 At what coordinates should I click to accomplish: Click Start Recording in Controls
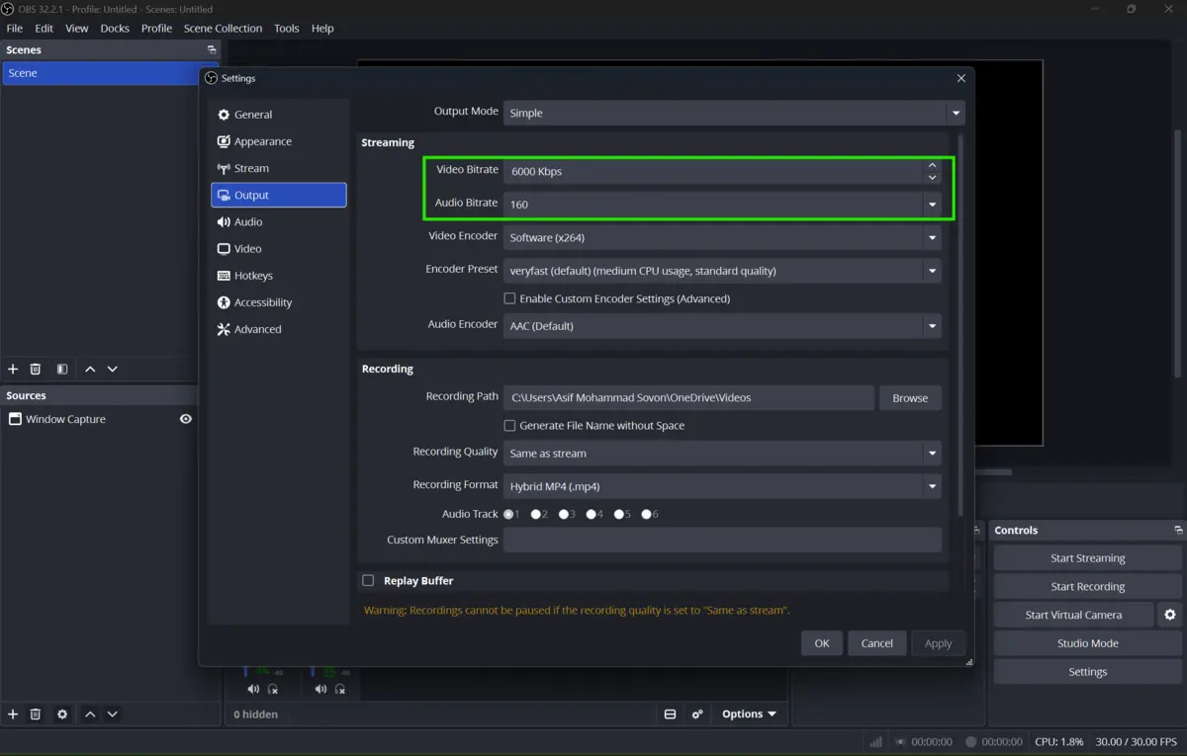click(x=1087, y=587)
